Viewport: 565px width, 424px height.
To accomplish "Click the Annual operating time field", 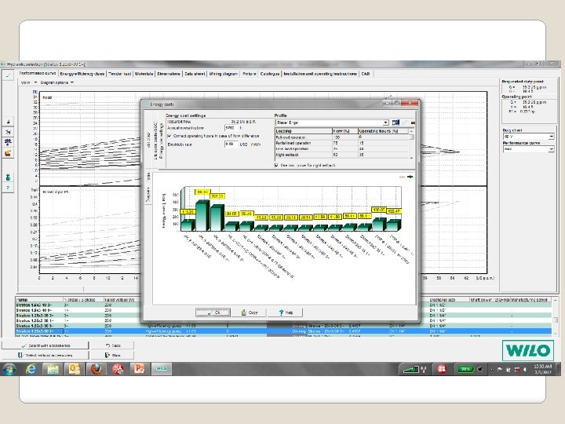I will [x=230, y=128].
